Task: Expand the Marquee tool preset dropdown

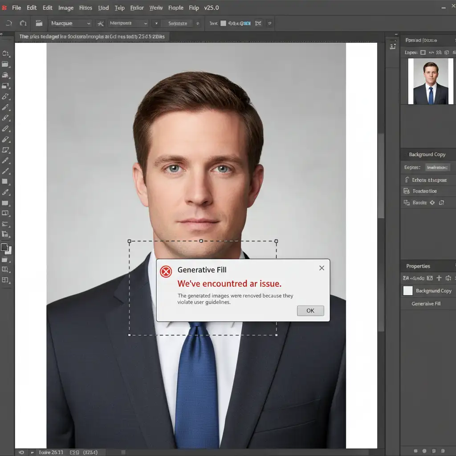Action: point(70,23)
